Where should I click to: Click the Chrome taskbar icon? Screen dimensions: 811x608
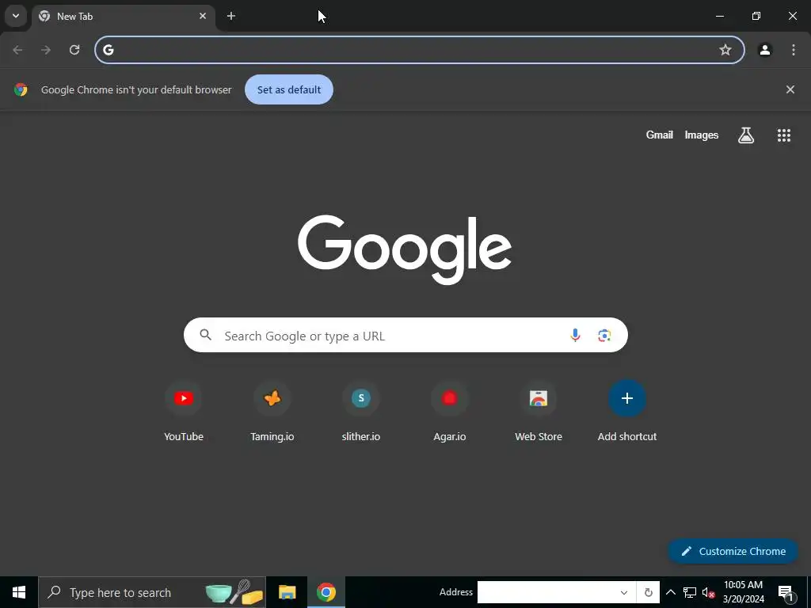[x=326, y=592]
